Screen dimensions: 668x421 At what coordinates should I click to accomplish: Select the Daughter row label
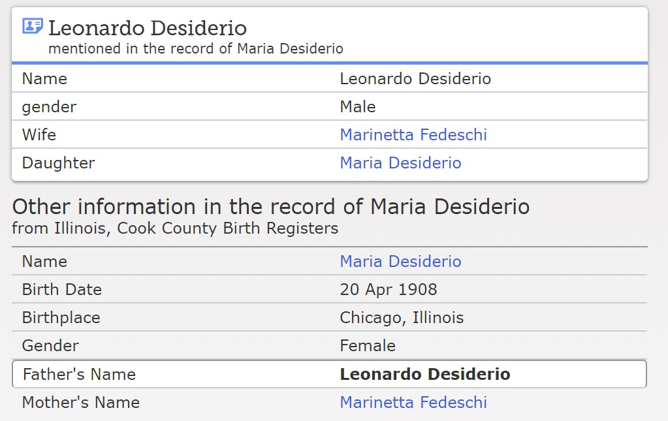(58, 163)
